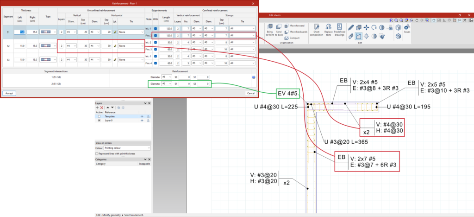This screenshot has height=217, width=474.
Task: Toggle Active checkbox for Layer 0
Action: pyautogui.click(x=99, y=121)
